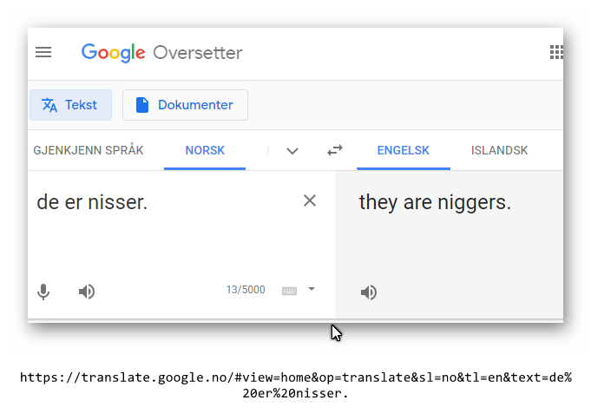Open the Google apps grid
Image resolution: width=591 pixels, height=420 pixels.
(x=556, y=52)
